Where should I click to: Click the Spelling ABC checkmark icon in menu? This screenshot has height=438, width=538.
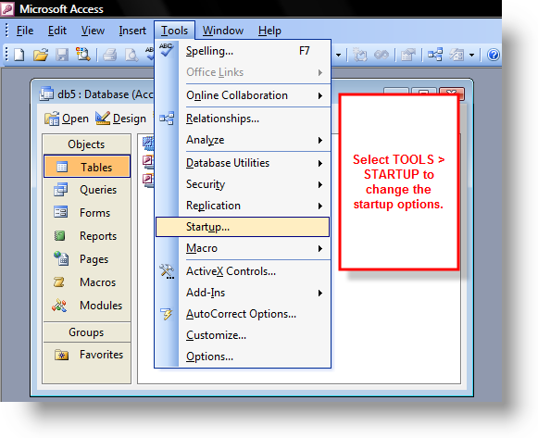point(166,50)
